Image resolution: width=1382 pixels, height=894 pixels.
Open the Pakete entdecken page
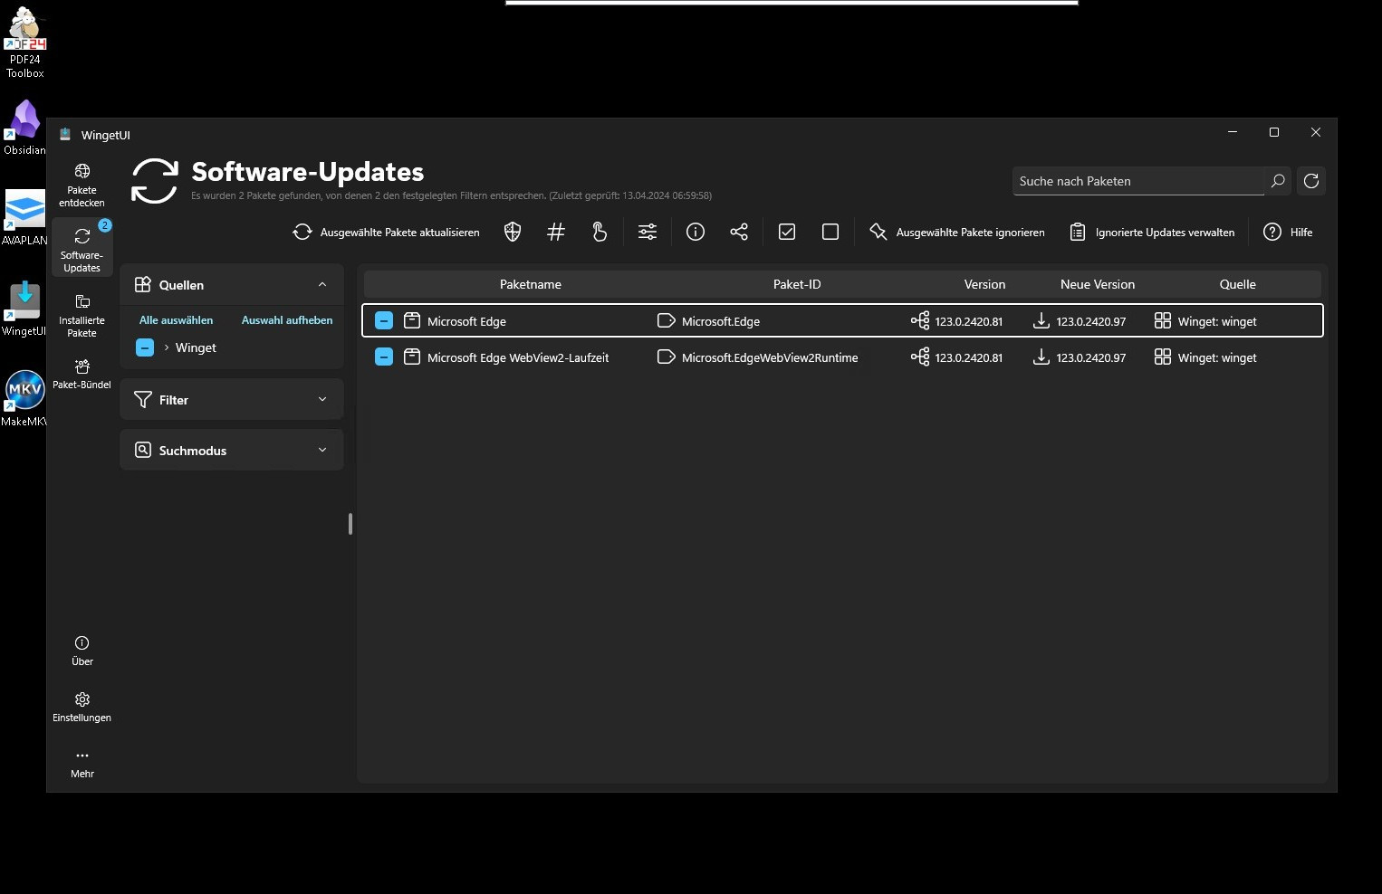pos(82,185)
